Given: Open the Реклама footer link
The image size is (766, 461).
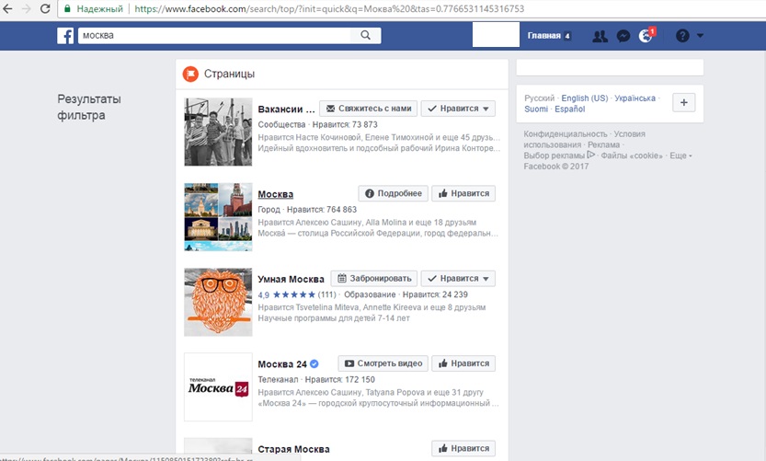Looking at the screenshot, I should tap(603, 144).
